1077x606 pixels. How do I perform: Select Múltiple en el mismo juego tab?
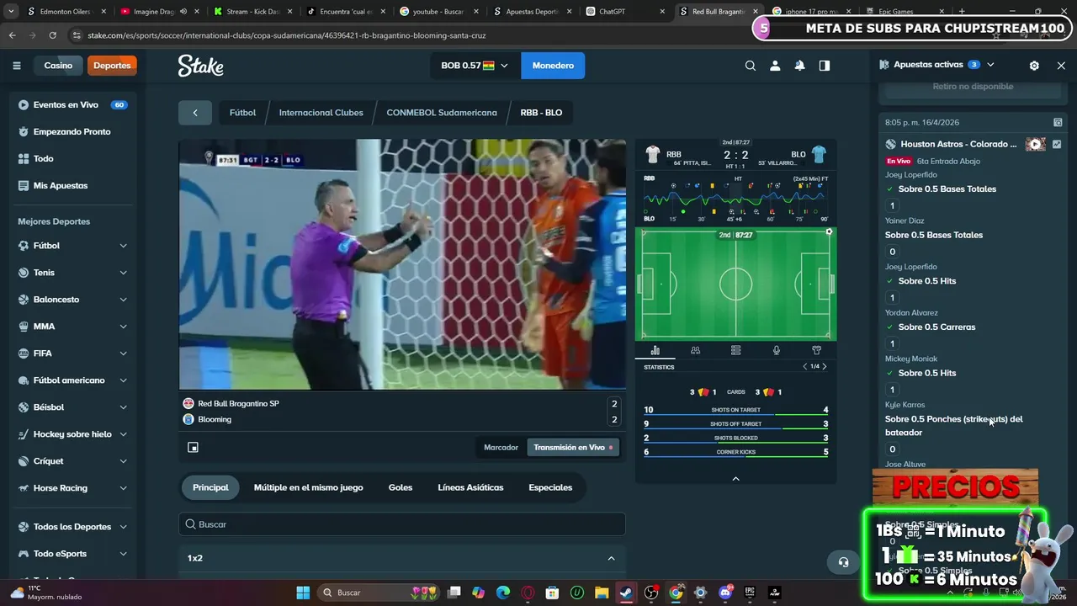309,487
